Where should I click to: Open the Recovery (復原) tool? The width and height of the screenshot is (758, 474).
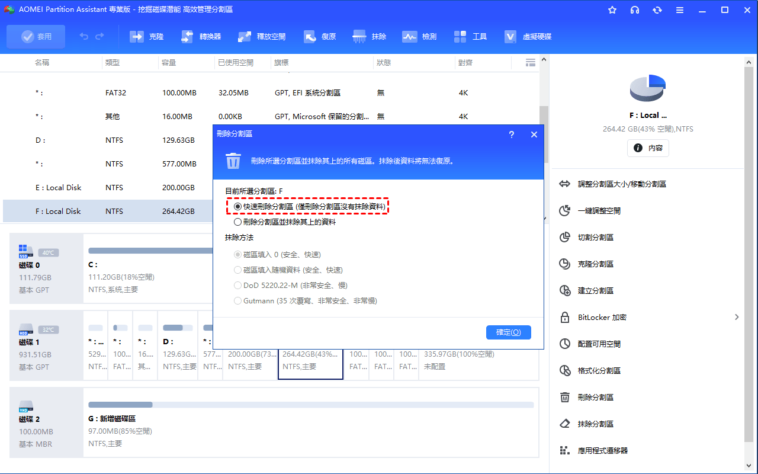(310, 37)
